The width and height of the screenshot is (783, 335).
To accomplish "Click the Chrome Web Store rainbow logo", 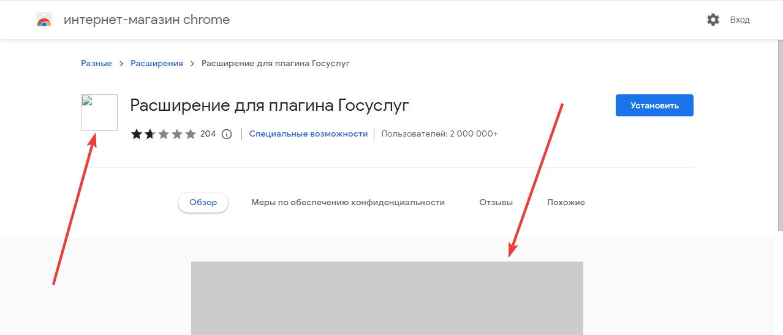I will tap(44, 20).
